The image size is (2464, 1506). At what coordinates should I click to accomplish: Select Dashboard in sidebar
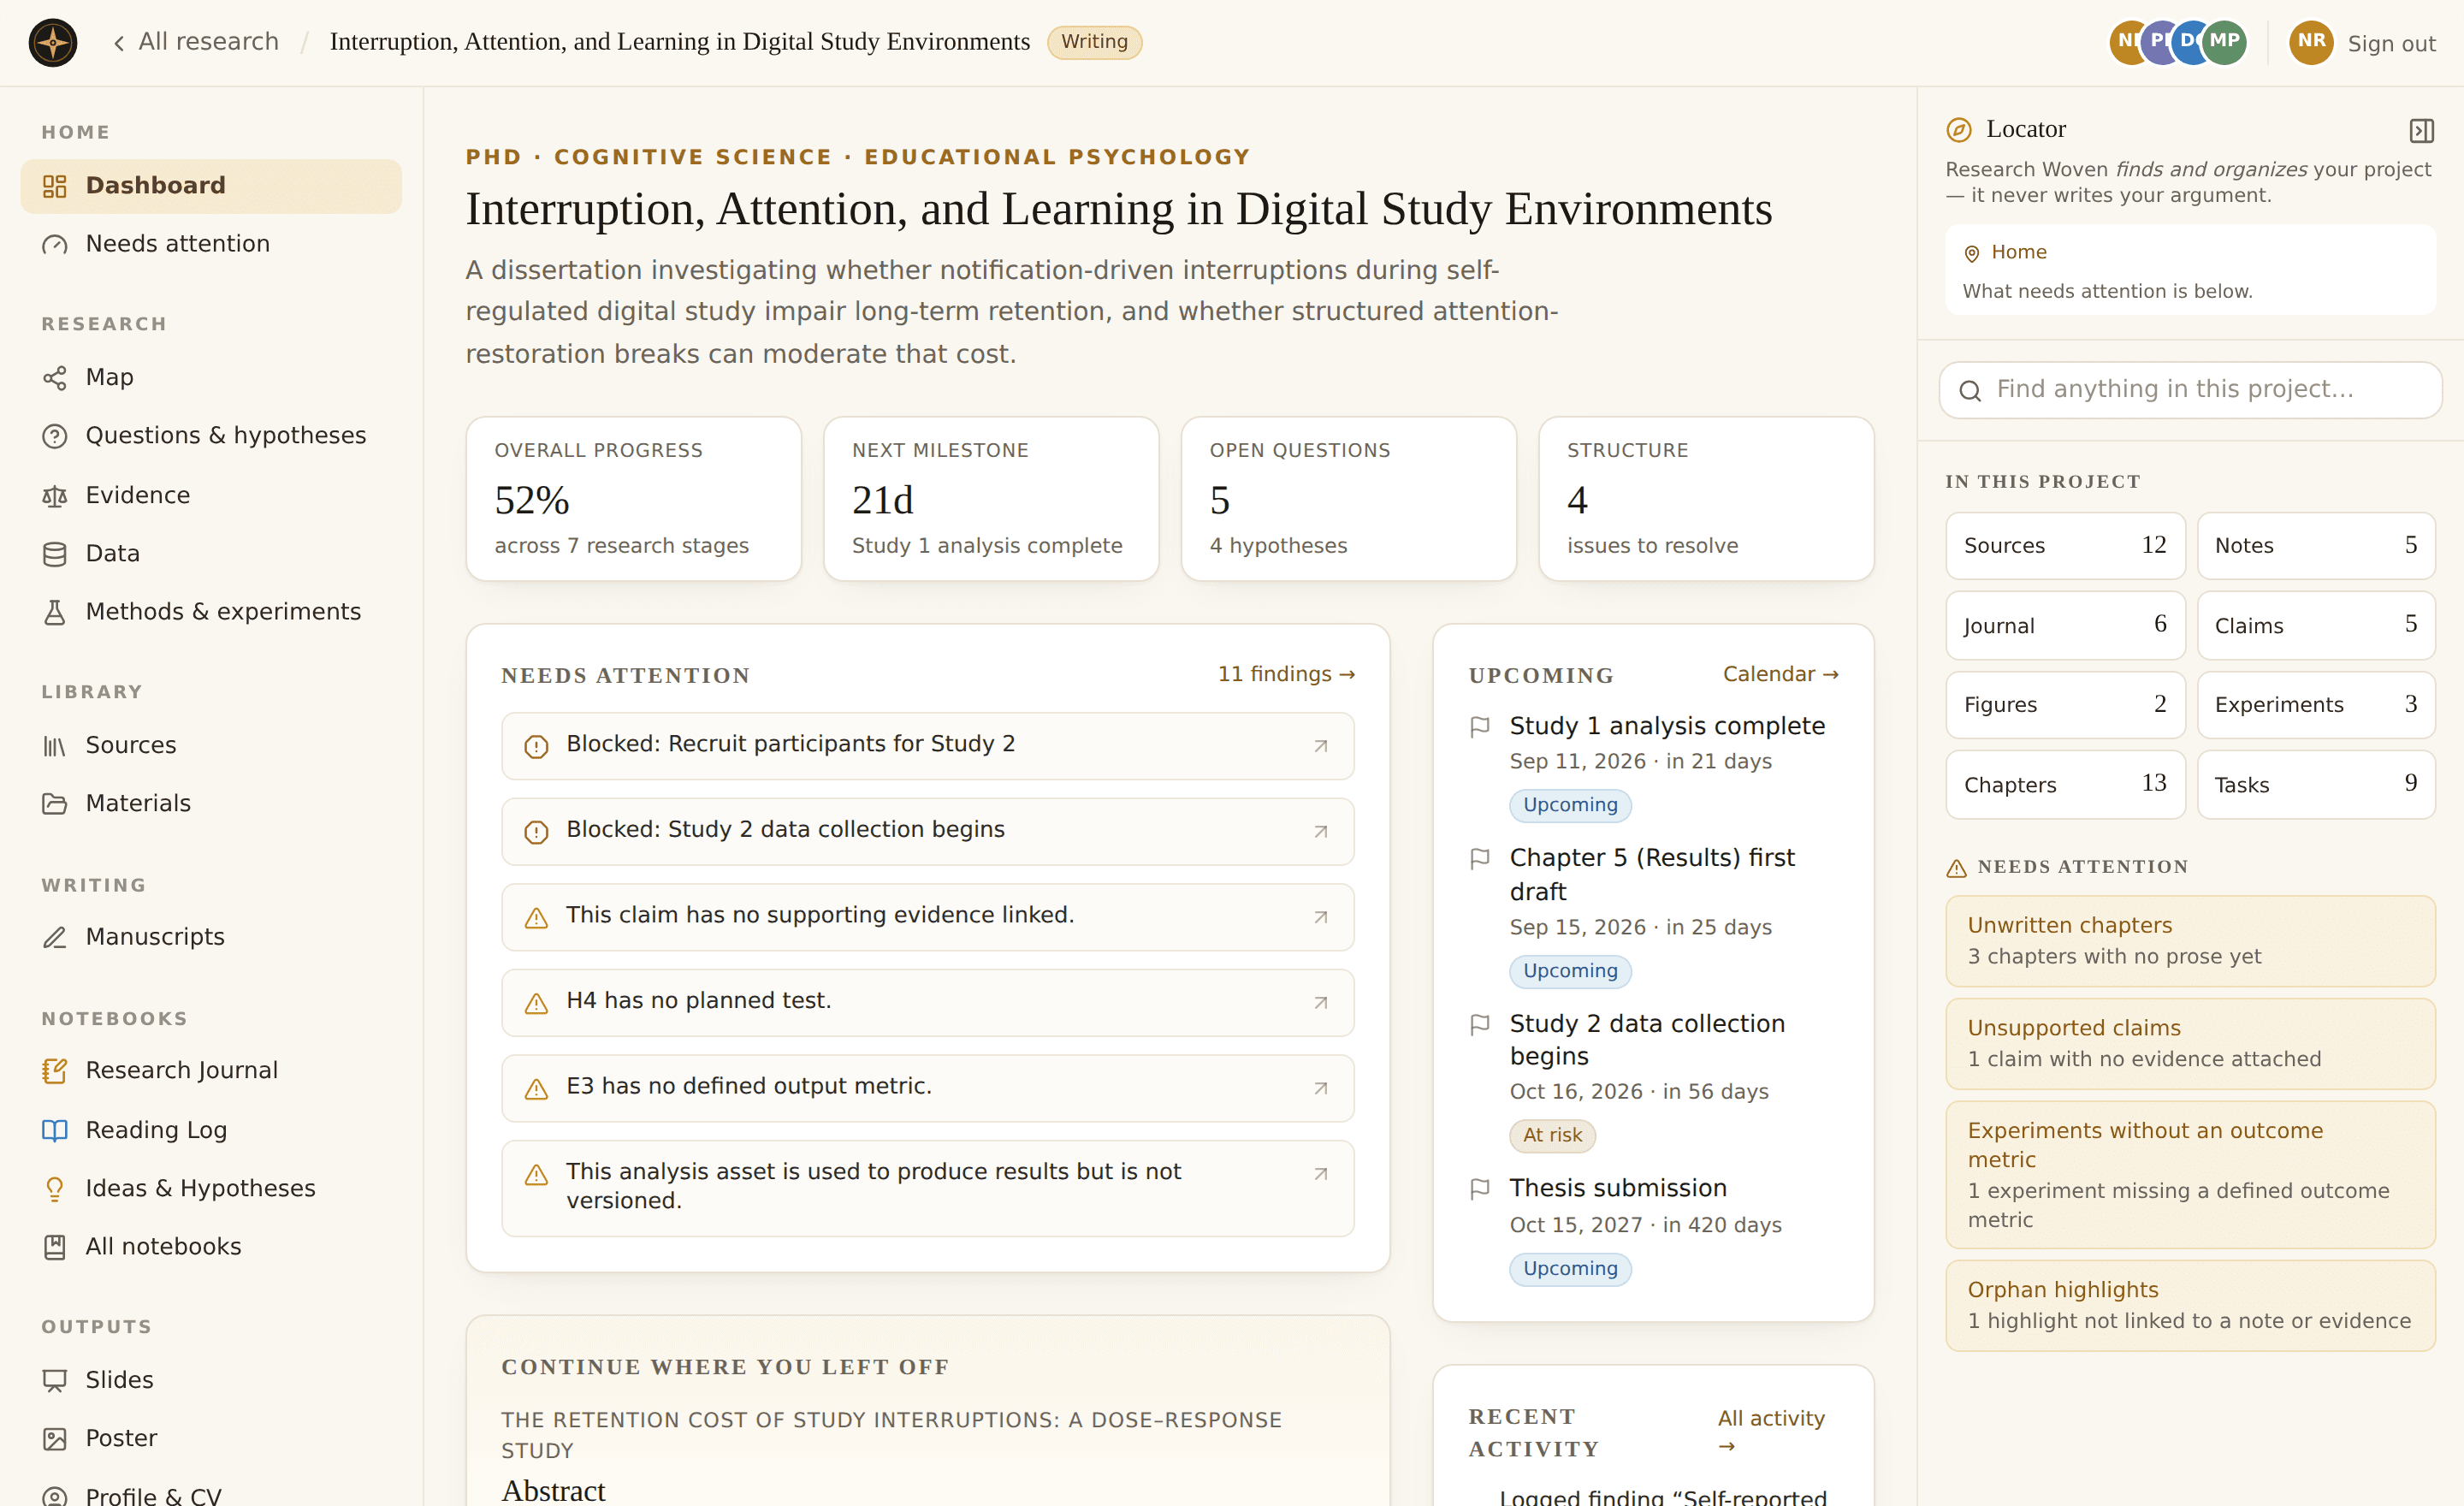tap(211, 186)
